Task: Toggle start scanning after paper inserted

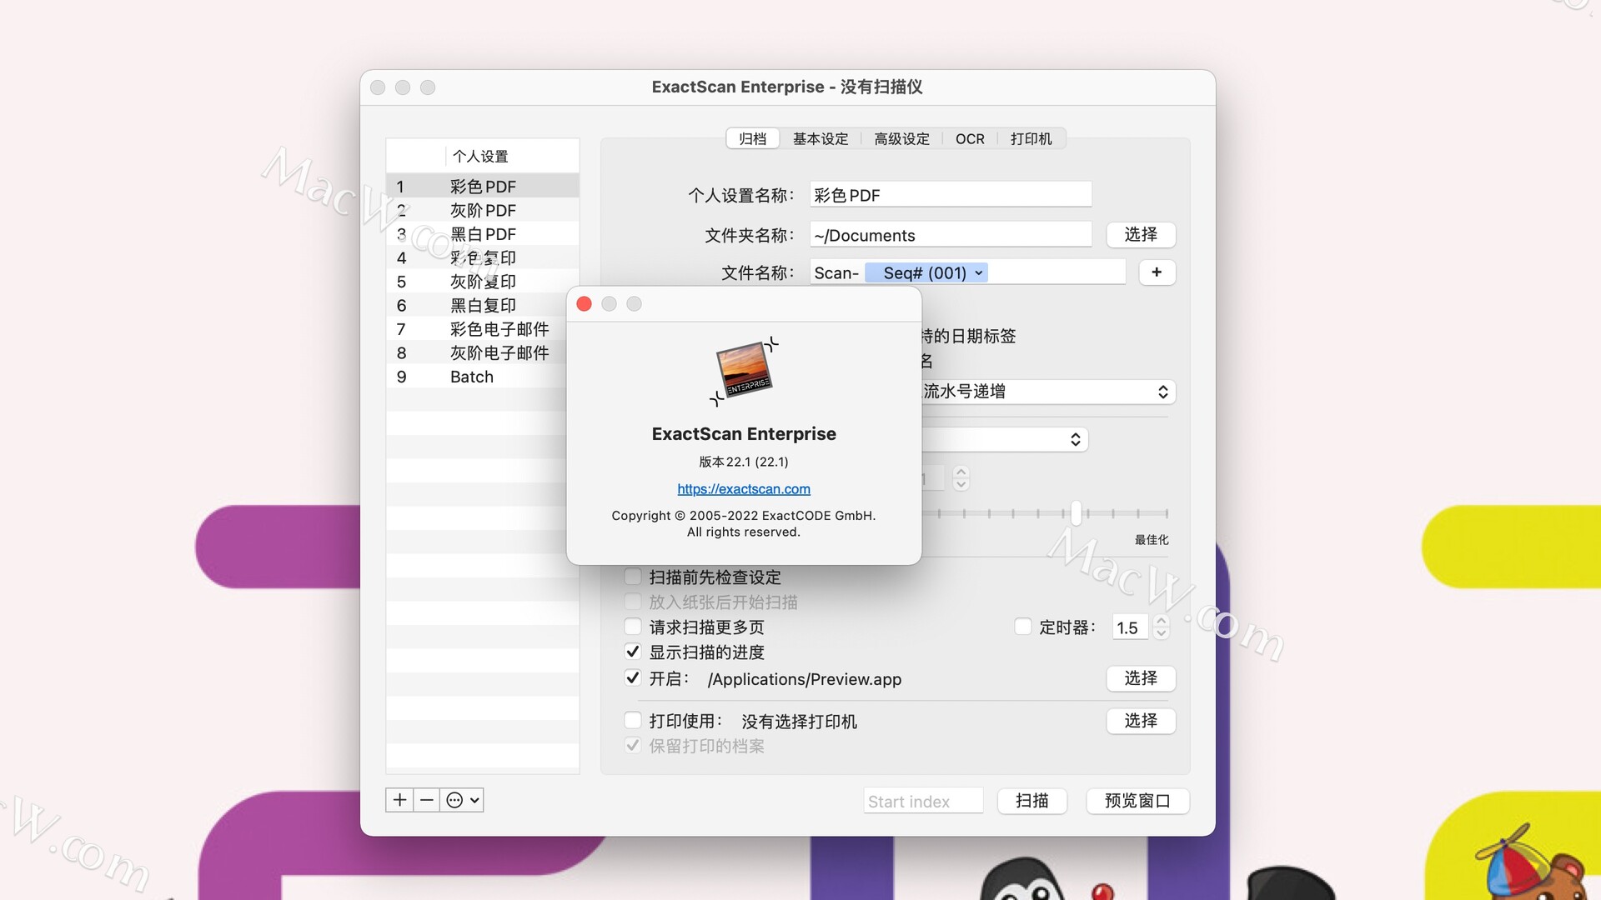Action: [633, 602]
